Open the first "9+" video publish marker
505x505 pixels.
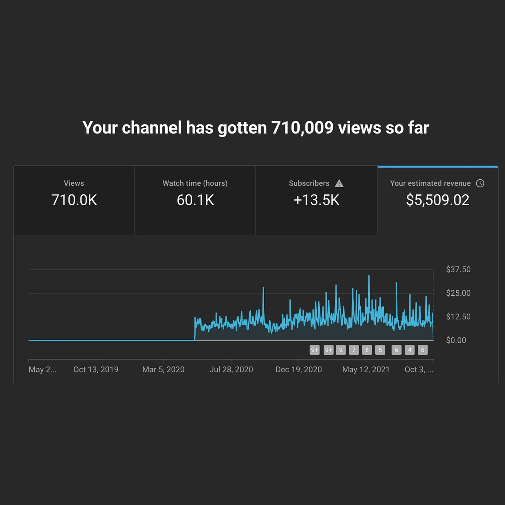point(315,350)
